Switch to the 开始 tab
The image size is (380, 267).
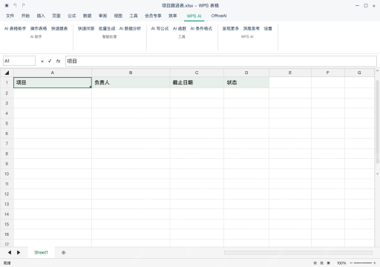tap(25, 16)
